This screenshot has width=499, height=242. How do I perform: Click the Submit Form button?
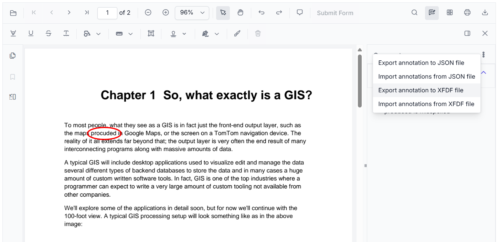(335, 13)
